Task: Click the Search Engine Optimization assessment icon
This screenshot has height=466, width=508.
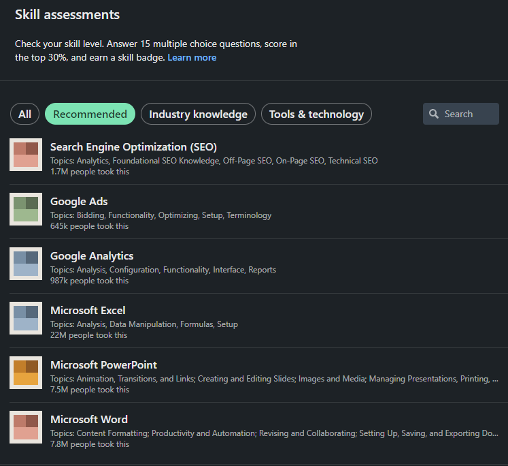Action: (26, 155)
